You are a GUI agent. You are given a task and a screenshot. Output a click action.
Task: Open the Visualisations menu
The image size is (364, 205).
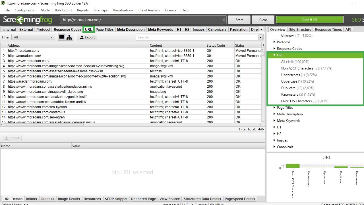(123, 10)
